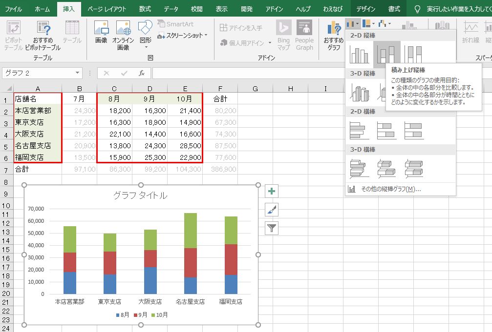Click the SmartArt button
Screen dimensions: 492x332
(x=175, y=24)
